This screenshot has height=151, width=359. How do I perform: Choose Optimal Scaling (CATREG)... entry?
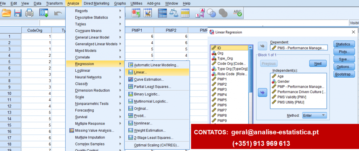pos(157,145)
